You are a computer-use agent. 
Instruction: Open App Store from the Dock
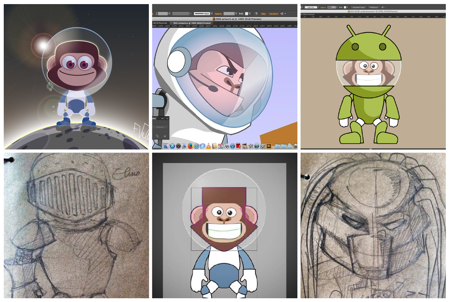tap(172, 146)
